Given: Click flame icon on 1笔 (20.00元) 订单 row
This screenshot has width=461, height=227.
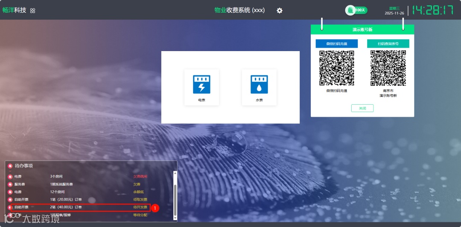Looking at the screenshot, I should 10,200.
